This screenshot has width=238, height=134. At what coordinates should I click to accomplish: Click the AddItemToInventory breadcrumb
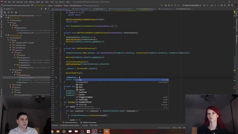[88, 122]
